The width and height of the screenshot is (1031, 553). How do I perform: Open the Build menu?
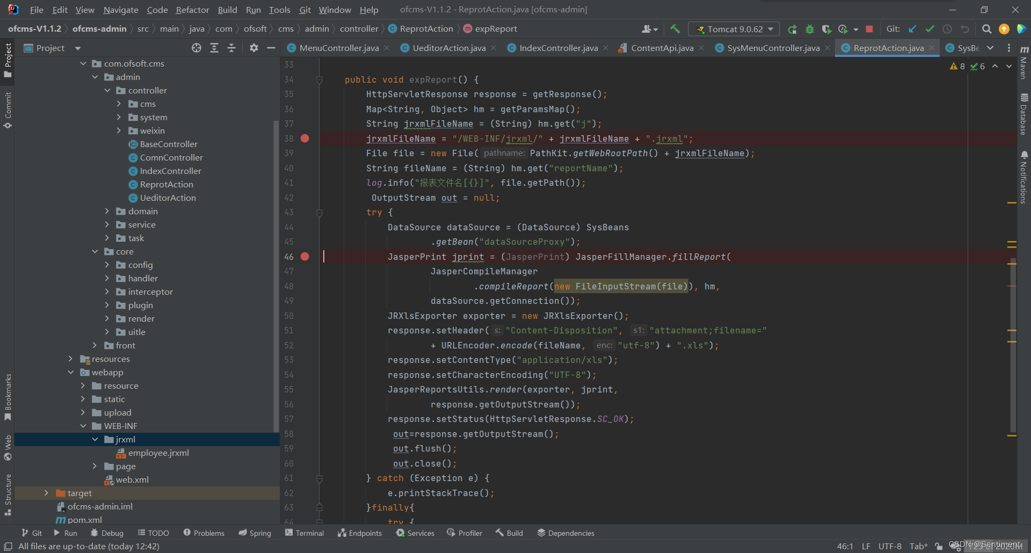tap(227, 10)
